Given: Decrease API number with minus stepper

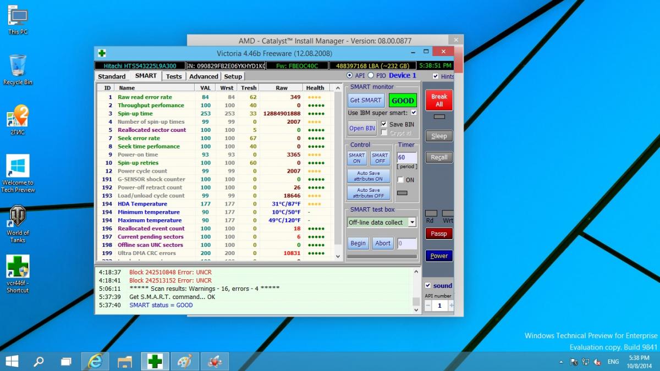Looking at the screenshot, I should point(428,306).
